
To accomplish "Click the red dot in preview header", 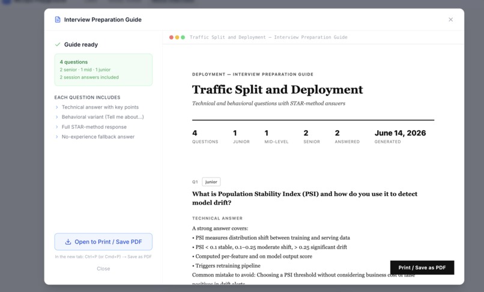I will coord(171,37).
